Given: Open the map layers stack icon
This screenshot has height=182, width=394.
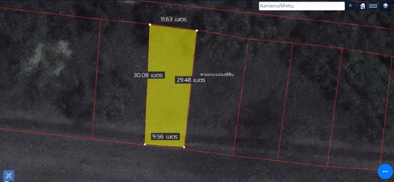Looking at the screenshot, I should click(386, 6).
